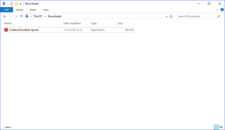
Task: Switch to the Share ribbon tab
Action: pyautogui.click(x=33, y=10)
